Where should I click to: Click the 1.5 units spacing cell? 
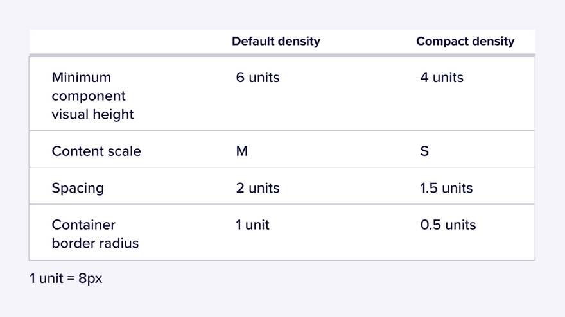pyautogui.click(x=446, y=188)
